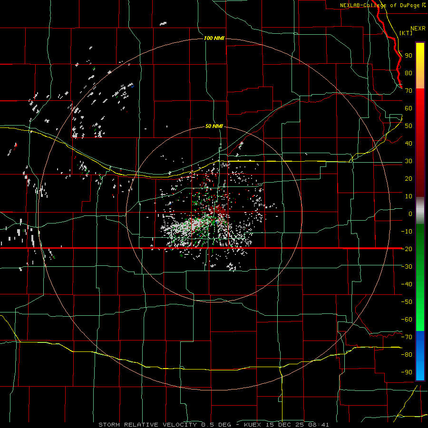
Task: Click the -20 value on velocity scale
Action: coord(407,249)
